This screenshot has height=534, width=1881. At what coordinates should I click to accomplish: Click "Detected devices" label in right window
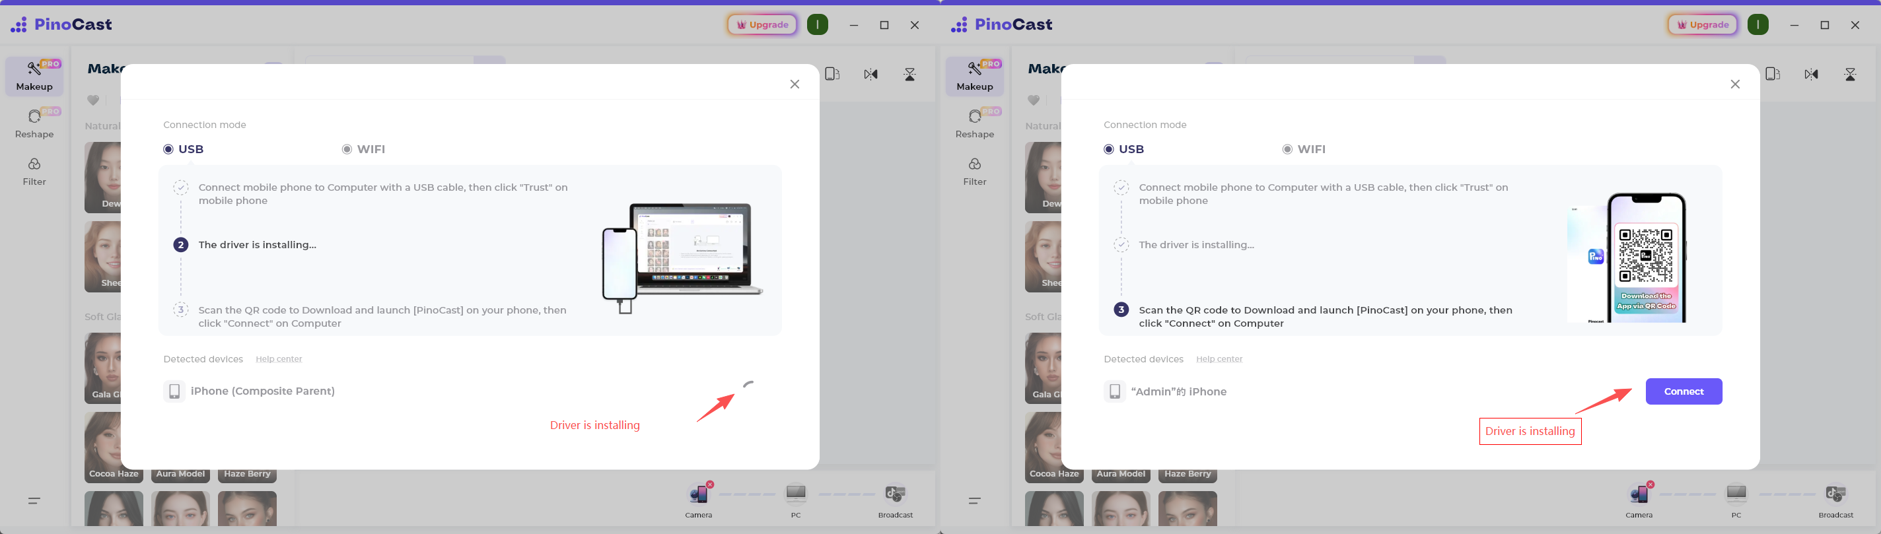coord(1143,359)
